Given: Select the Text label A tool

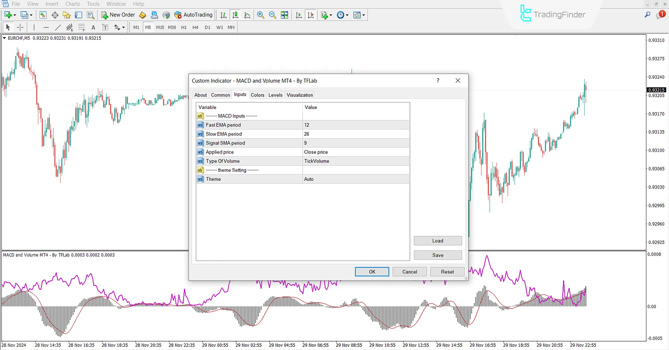Looking at the screenshot, I should click(x=93, y=28).
